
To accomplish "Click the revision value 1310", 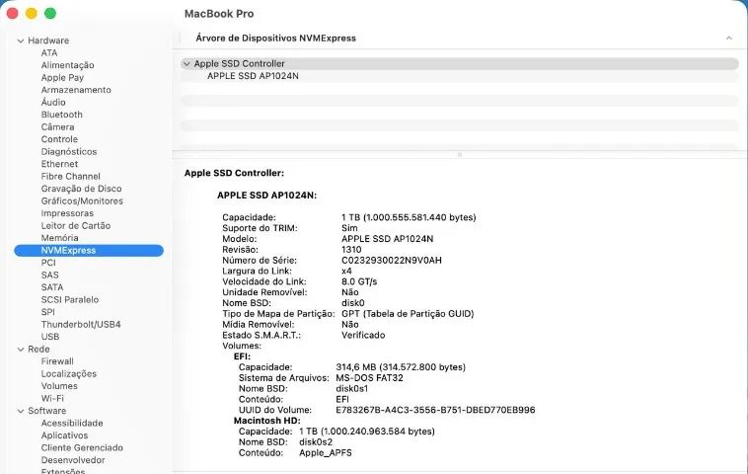I will (351, 250).
